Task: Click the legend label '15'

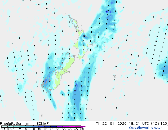Action: 39,129
